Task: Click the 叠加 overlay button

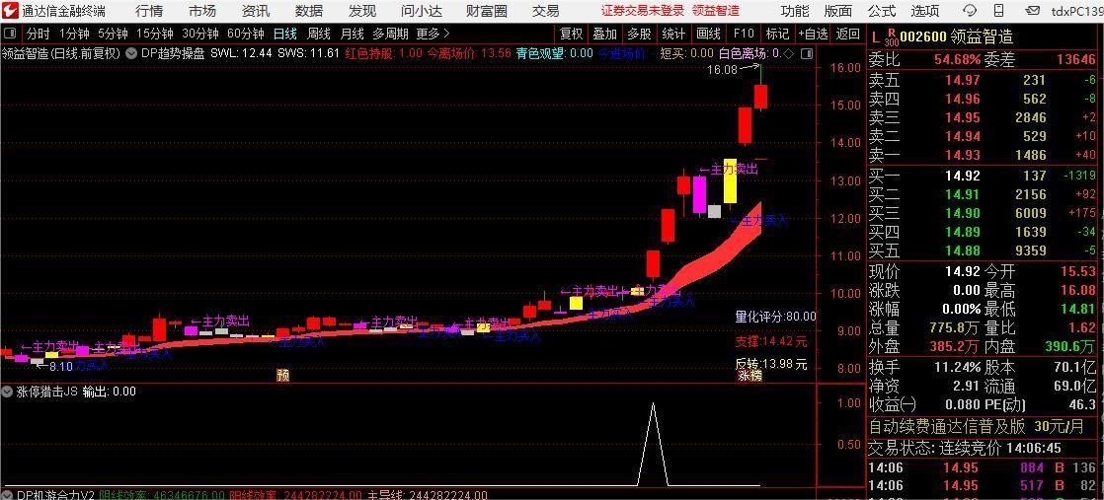Action: [x=604, y=34]
